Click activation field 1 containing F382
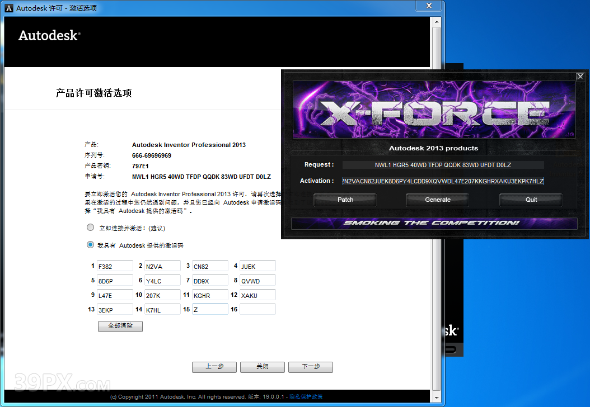Viewport: 590px width, 407px height. (114, 266)
